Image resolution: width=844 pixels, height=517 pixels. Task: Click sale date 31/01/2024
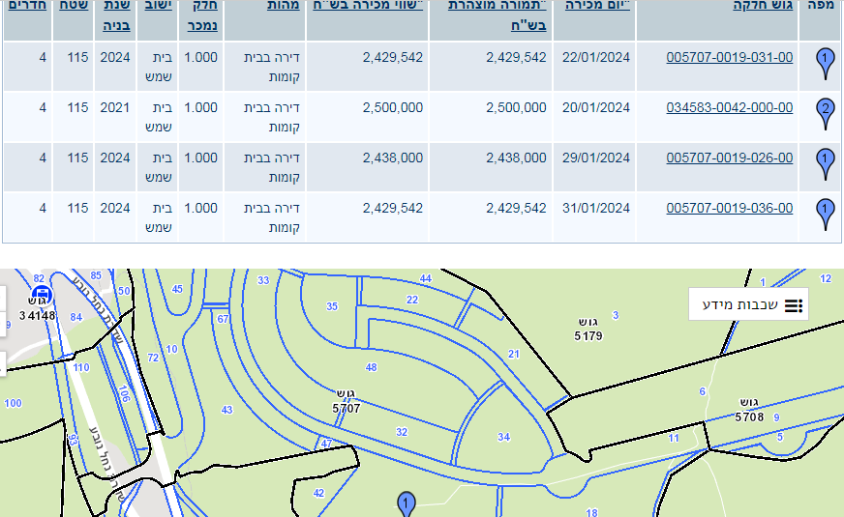click(x=596, y=208)
